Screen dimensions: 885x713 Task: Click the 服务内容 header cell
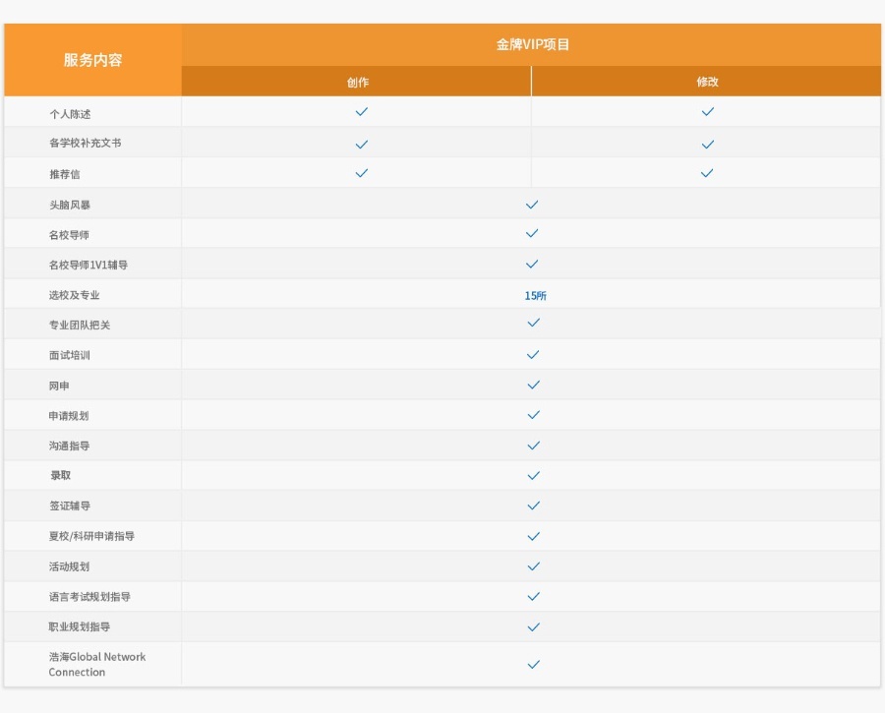tap(93, 60)
